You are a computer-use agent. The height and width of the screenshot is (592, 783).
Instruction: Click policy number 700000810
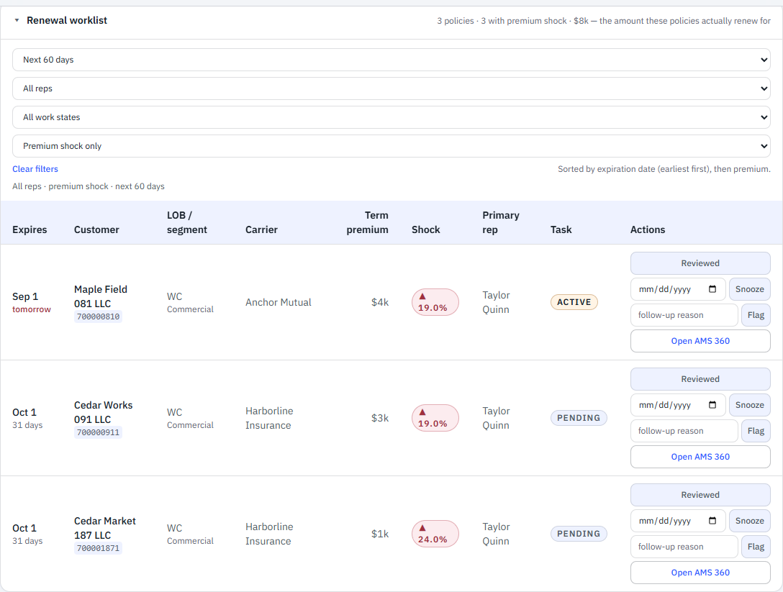coord(98,317)
